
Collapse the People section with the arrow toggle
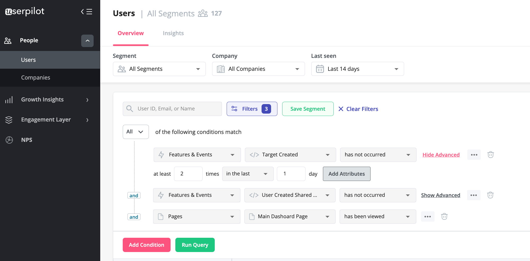pos(87,41)
